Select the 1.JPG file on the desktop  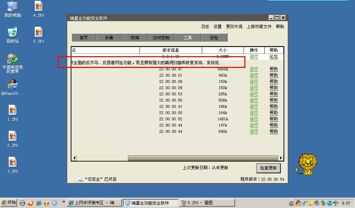tap(13, 113)
